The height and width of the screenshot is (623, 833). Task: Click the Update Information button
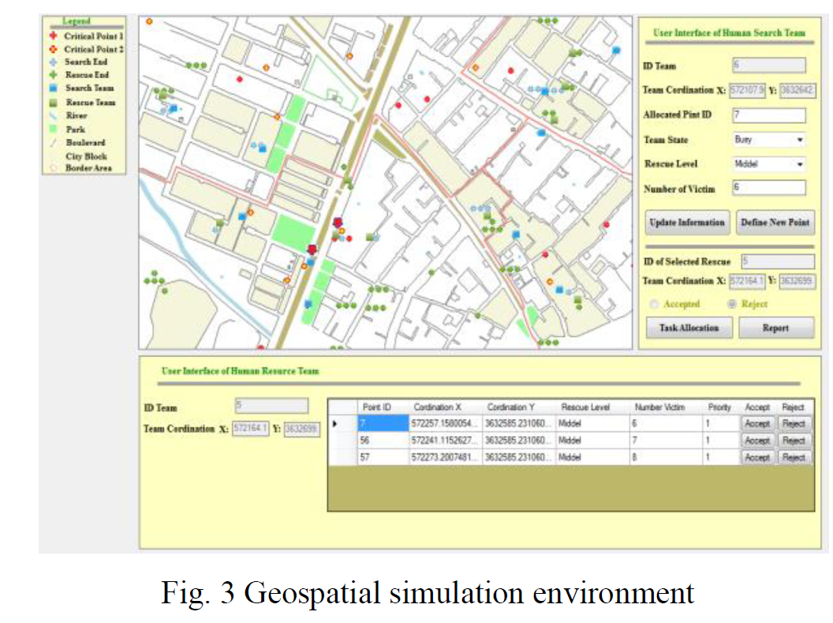pyautogui.click(x=687, y=222)
